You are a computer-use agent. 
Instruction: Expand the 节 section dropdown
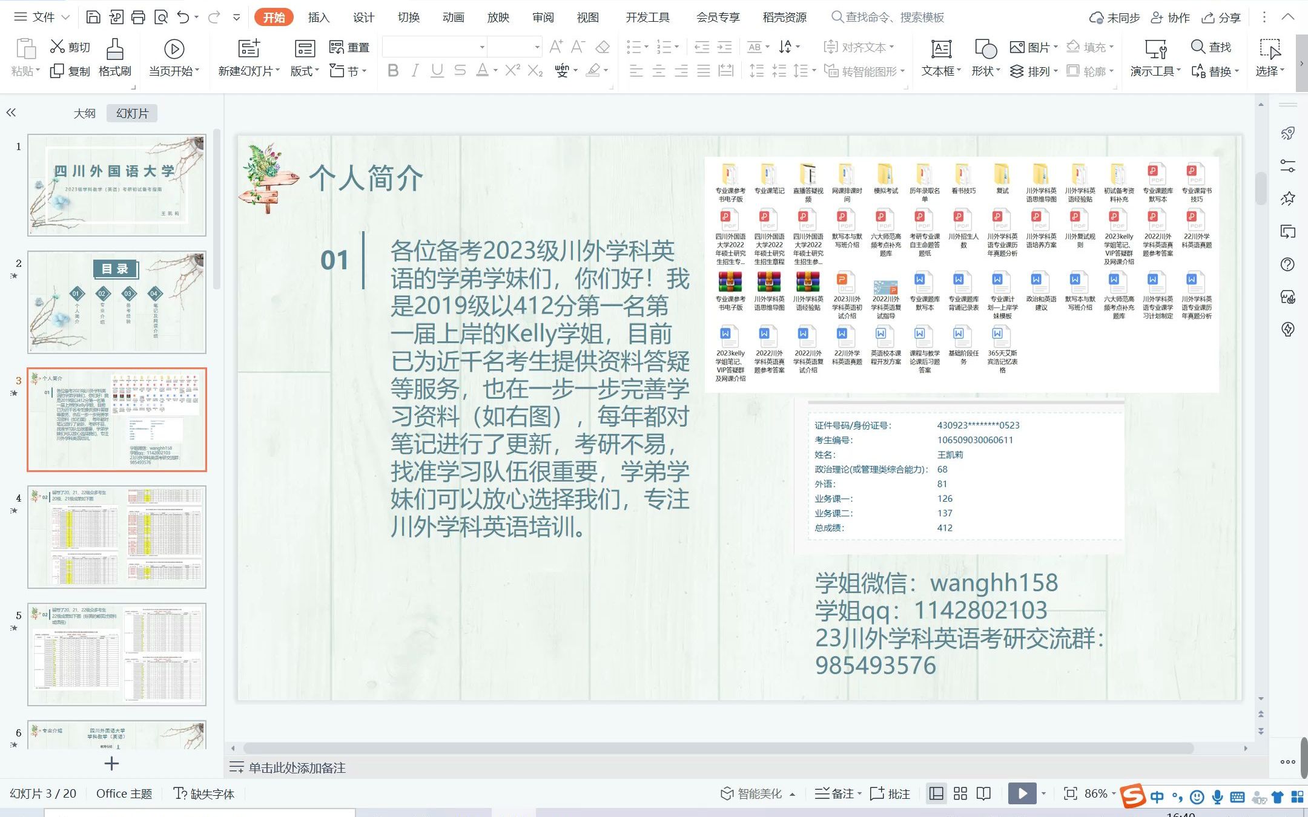tap(349, 71)
